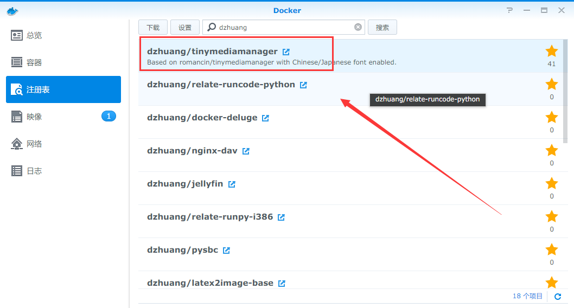The image size is (574, 308).
Task: Open the 设置 settings button
Action: click(x=185, y=27)
